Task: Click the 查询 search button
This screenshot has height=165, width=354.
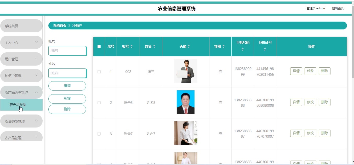Action: click(67, 86)
